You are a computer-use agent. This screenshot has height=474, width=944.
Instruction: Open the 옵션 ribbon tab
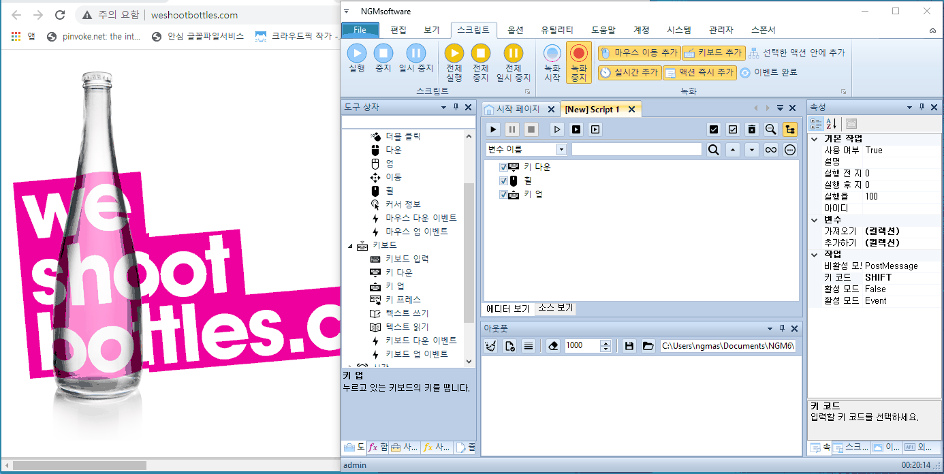pyautogui.click(x=516, y=30)
